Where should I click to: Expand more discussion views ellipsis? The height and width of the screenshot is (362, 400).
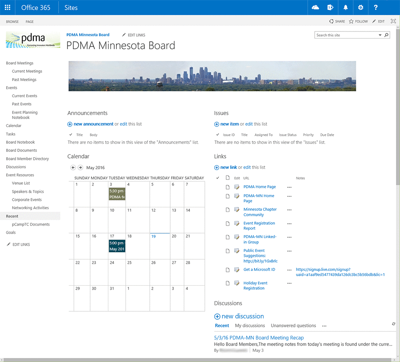[x=324, y=326]
